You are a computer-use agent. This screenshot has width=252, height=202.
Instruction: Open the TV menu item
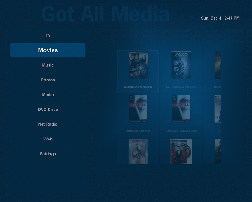point(48,35)
